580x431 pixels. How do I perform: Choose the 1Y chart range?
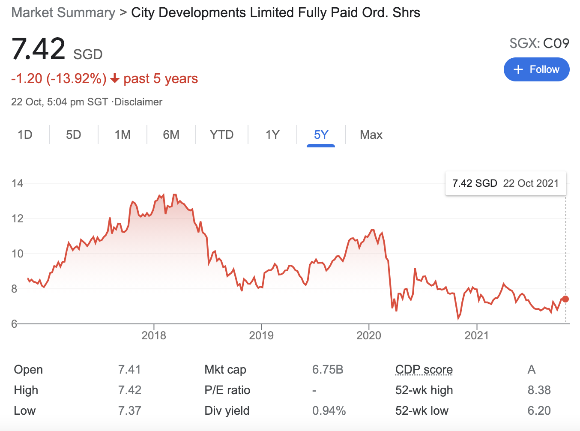(x=272, y=135)
